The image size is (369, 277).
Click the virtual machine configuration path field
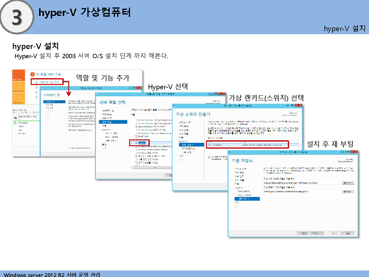tap(302, 191)
